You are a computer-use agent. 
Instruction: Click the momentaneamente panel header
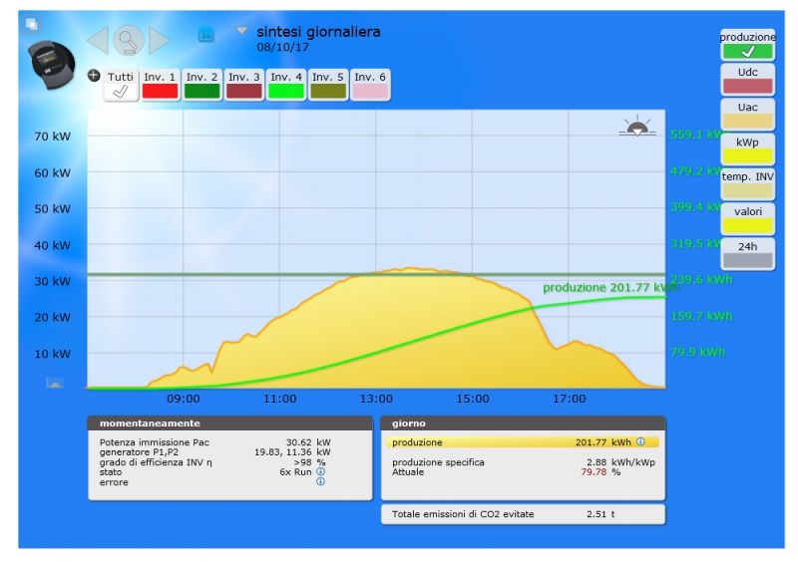(230, 423)
